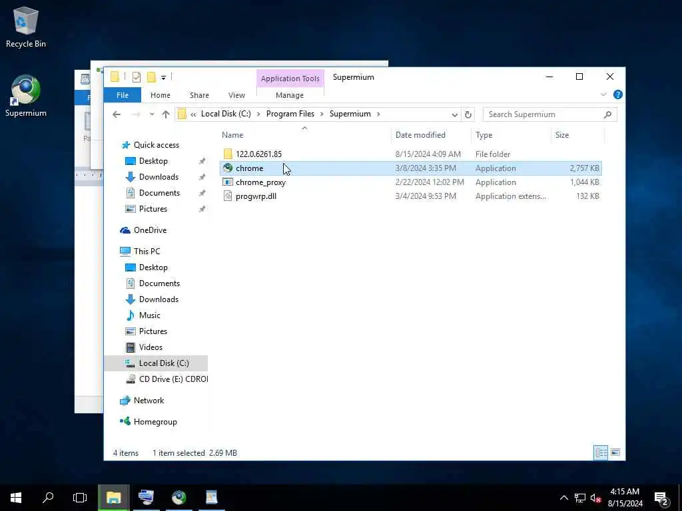The width and height of the screenshot is (682, 511).
Task: Click the muted volume tray icon
Action: pos(595,498)
